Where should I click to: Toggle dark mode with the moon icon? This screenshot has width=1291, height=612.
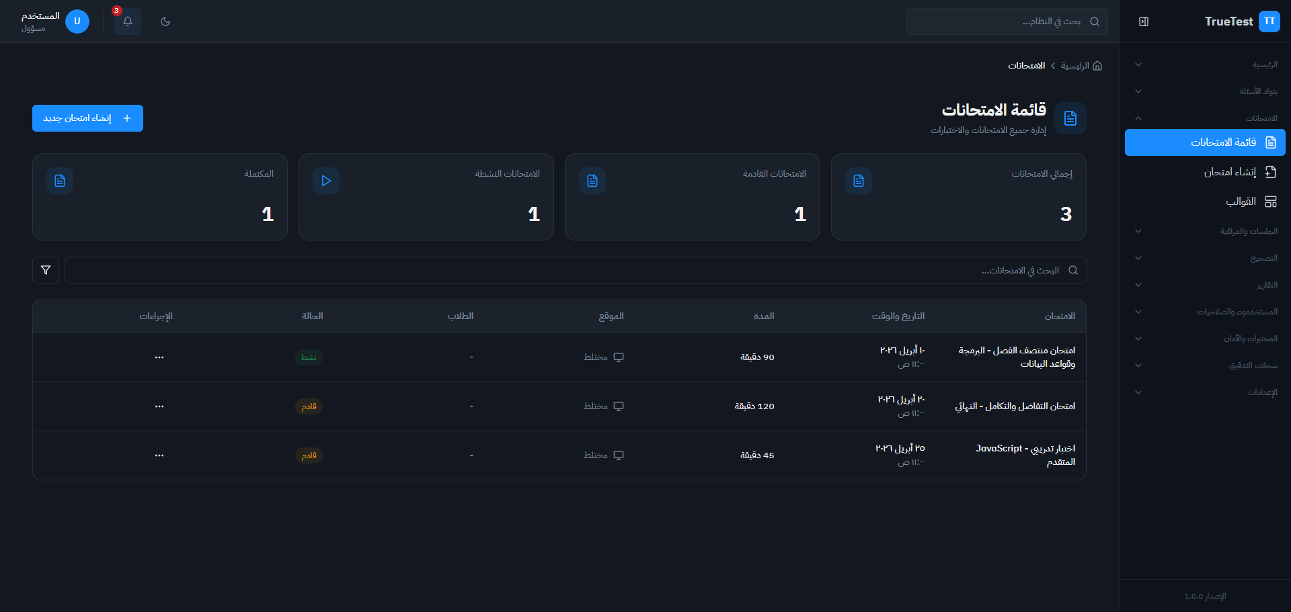point(165,21)
